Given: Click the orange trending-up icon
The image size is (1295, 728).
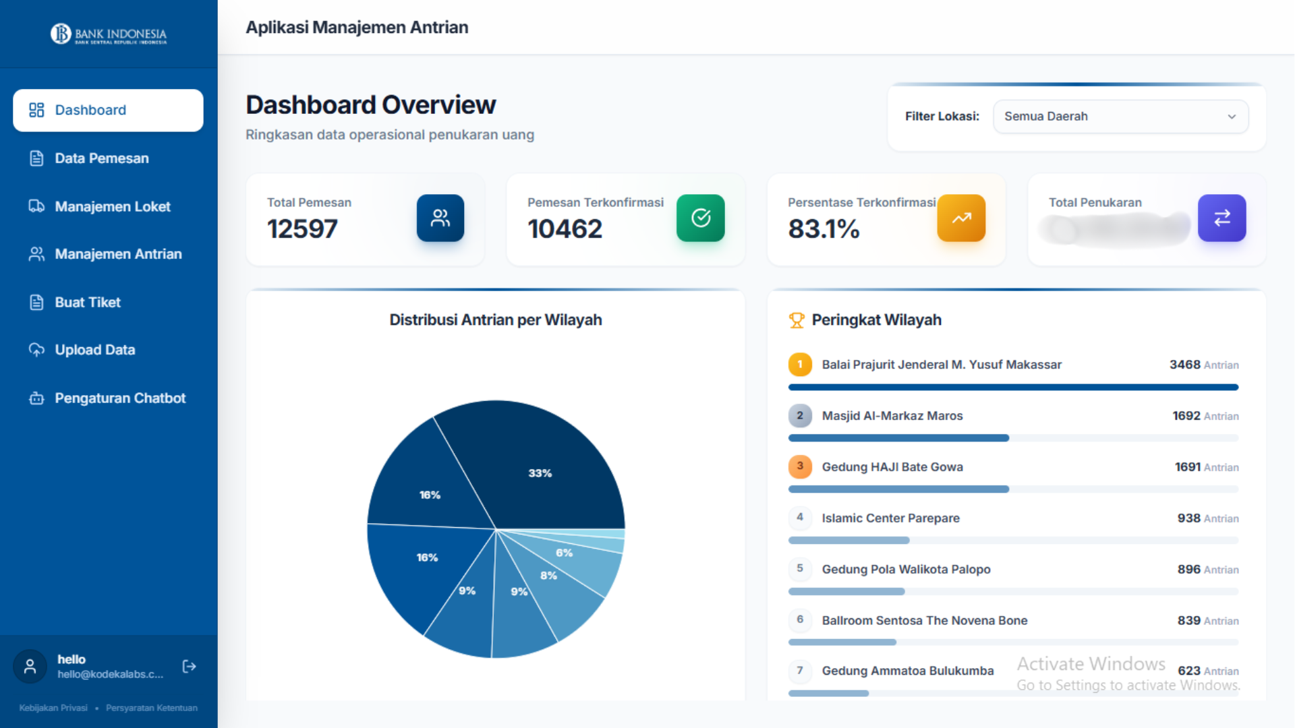Looking at the screenshot, I should click(x=961, y=218).
